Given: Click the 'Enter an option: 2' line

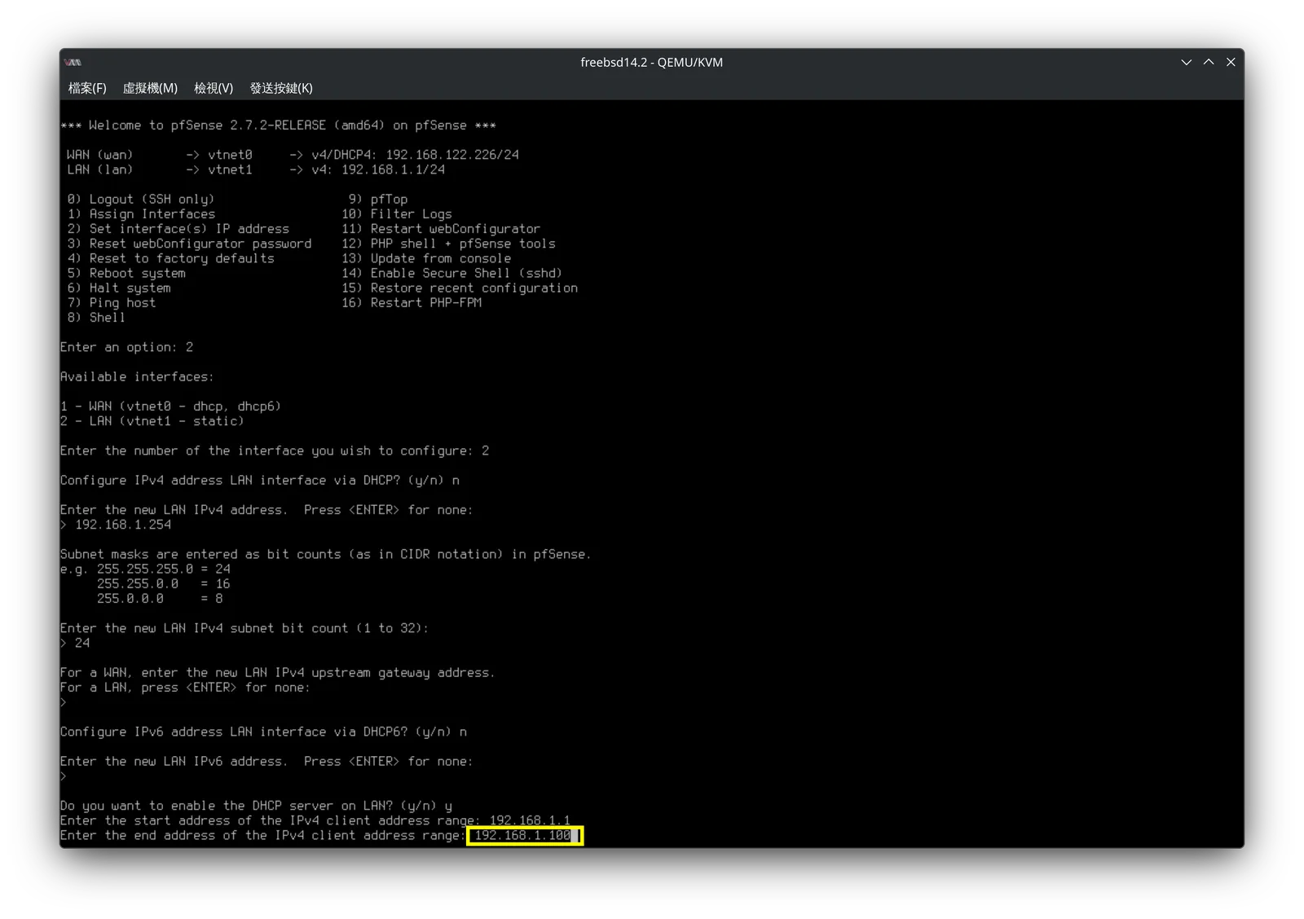Looking at the screenshot, I should pyautogui.click(x=126, y=347).
